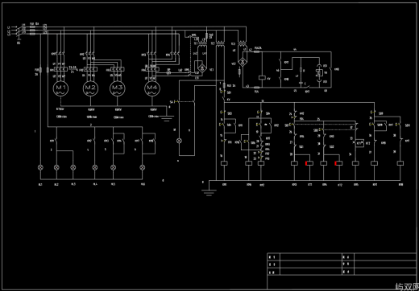This screenshot has width=419, height=291.
Task: Click the KV relay coil rectangle
Action: pyautogui.click(x=262, y=78)
